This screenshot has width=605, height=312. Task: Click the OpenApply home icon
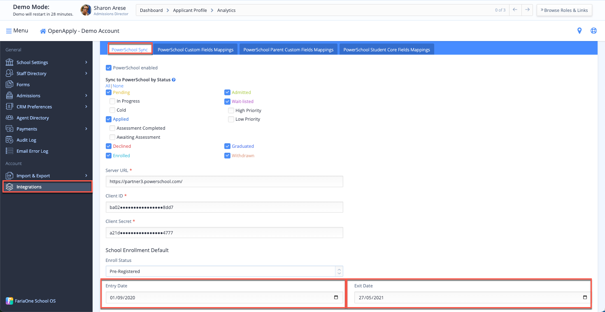pos(43,31)
